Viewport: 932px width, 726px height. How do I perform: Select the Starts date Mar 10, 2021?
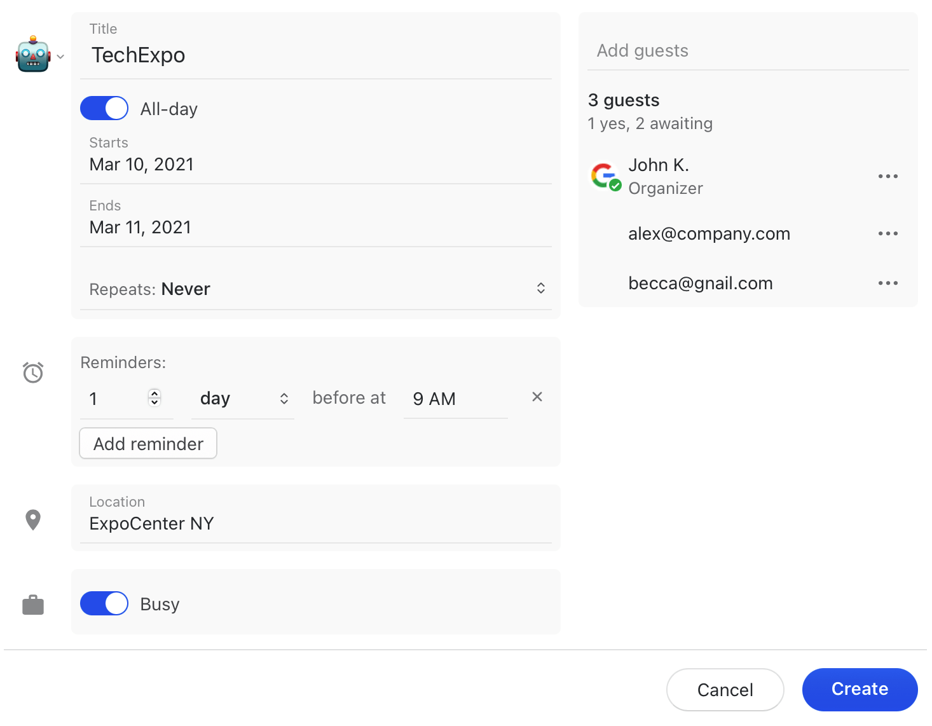(141, 164)
